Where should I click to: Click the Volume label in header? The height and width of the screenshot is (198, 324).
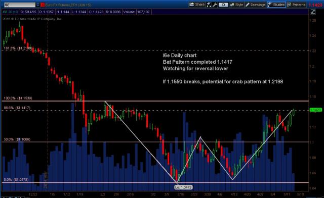pyautogui.click(x=129, y=12)
